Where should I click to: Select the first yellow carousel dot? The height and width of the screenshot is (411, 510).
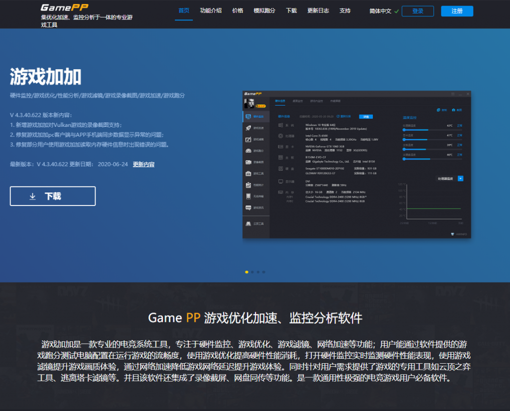pos(247,272)
